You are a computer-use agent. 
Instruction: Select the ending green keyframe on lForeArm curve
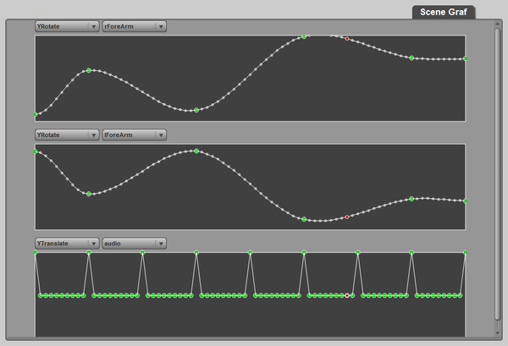[x=465, y=201]
